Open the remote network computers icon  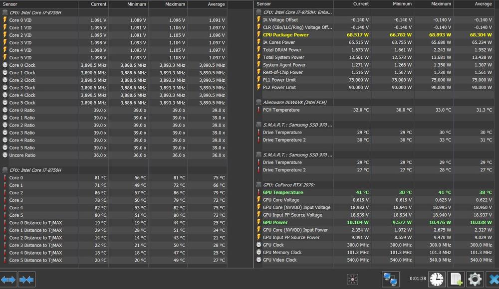(390, 280)
